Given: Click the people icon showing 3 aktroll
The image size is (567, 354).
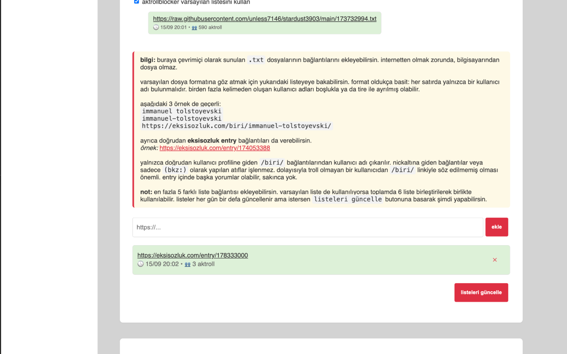Looking at the screenshot, I should click(187, 264).
